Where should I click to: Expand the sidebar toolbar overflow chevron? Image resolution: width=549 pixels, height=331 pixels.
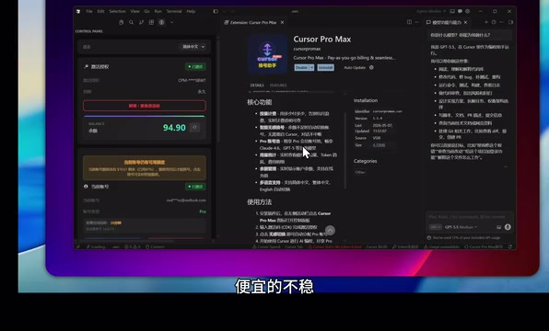tap(171, 22)
